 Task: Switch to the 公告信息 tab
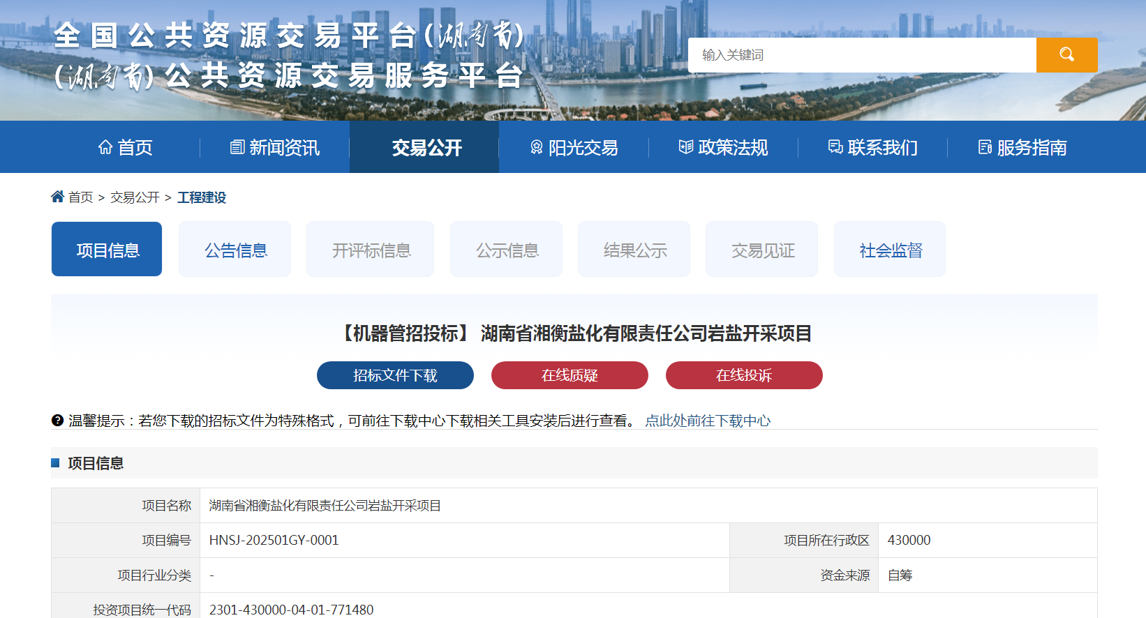[x=235, y=249]
